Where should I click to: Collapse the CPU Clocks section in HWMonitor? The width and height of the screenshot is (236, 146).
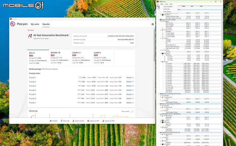[x=161, y=62]
